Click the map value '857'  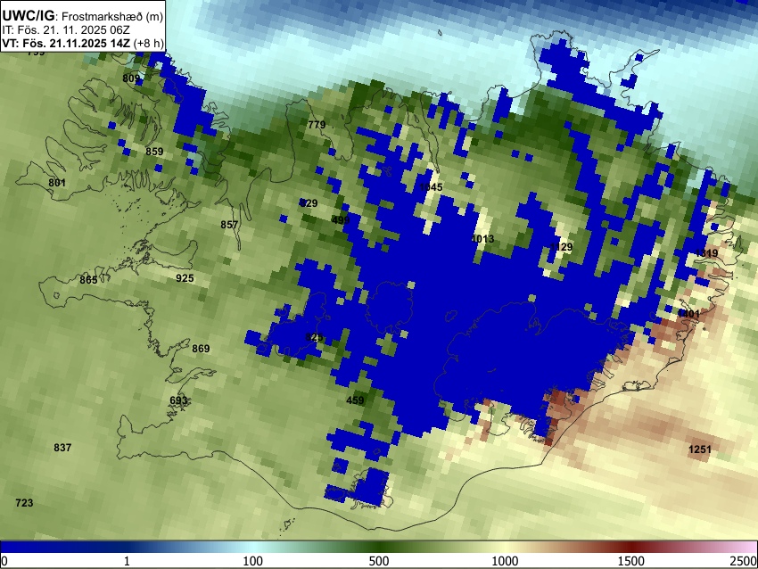(229, 225)
